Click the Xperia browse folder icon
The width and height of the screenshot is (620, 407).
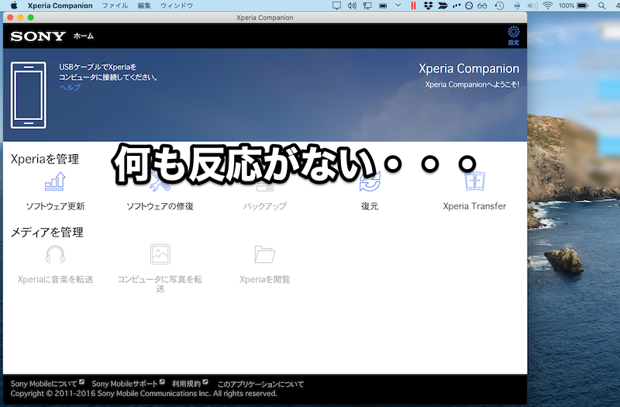[x=264, y=254]
